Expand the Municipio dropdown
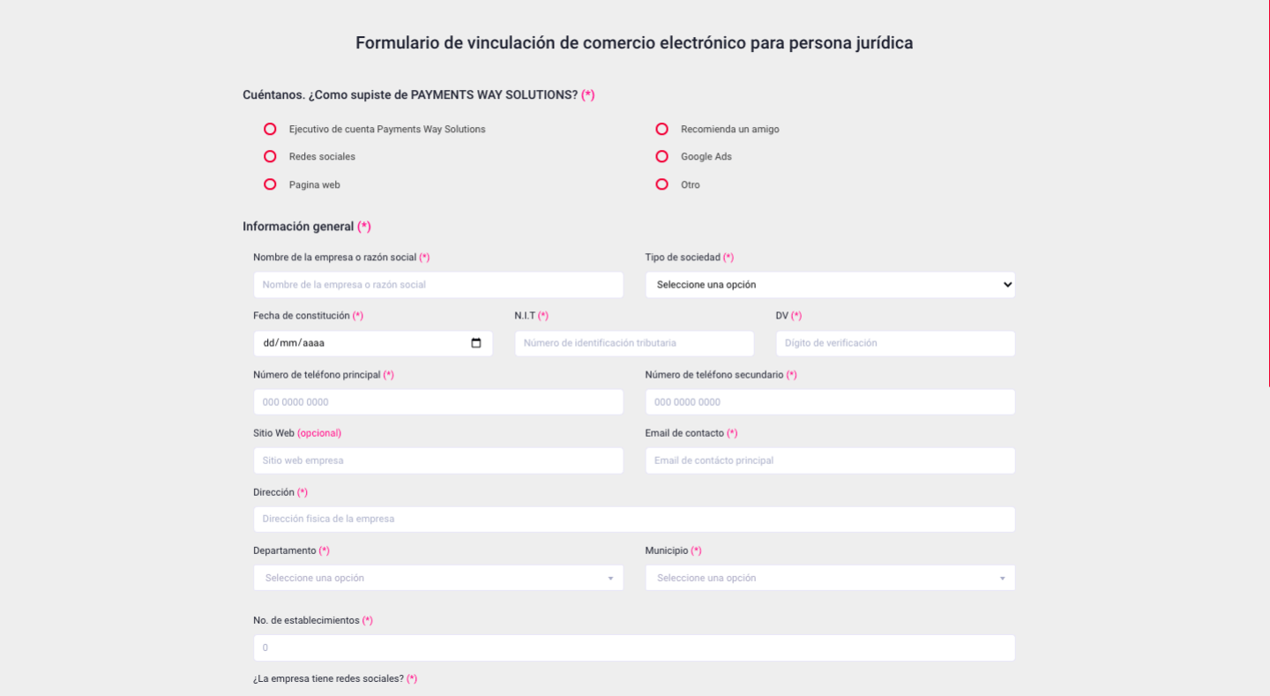Viewport: 1270px width, 696px height. pyautogui.click(x=829, y=578)
